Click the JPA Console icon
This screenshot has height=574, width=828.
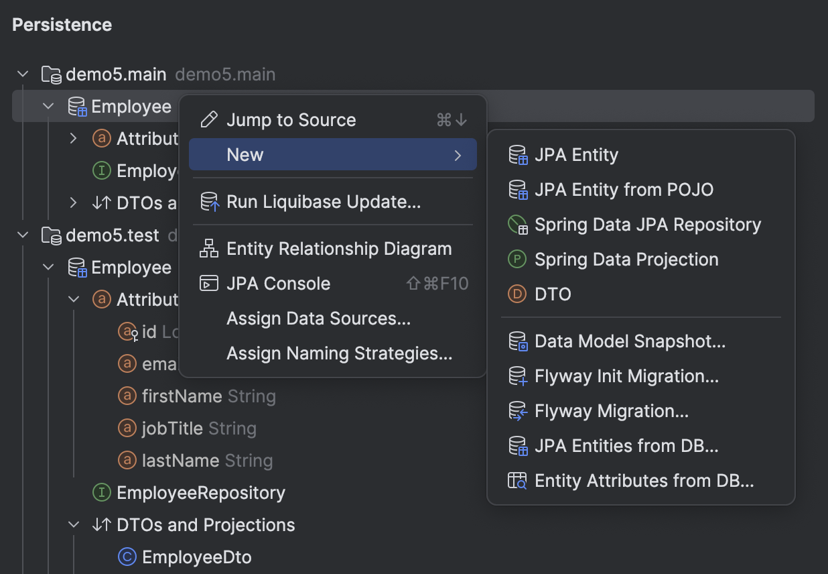coord(208,283)
